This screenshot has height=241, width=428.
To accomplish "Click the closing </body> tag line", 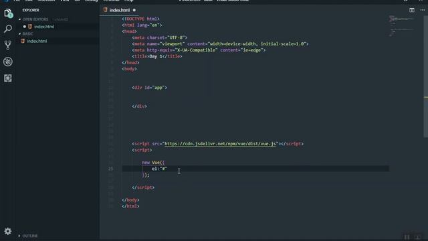I will pos(130,200).
